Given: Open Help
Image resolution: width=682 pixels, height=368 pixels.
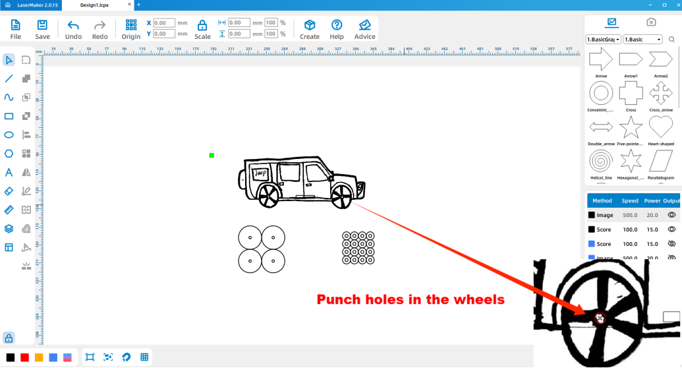Looking at the screenshot, I should click(337, 29).
